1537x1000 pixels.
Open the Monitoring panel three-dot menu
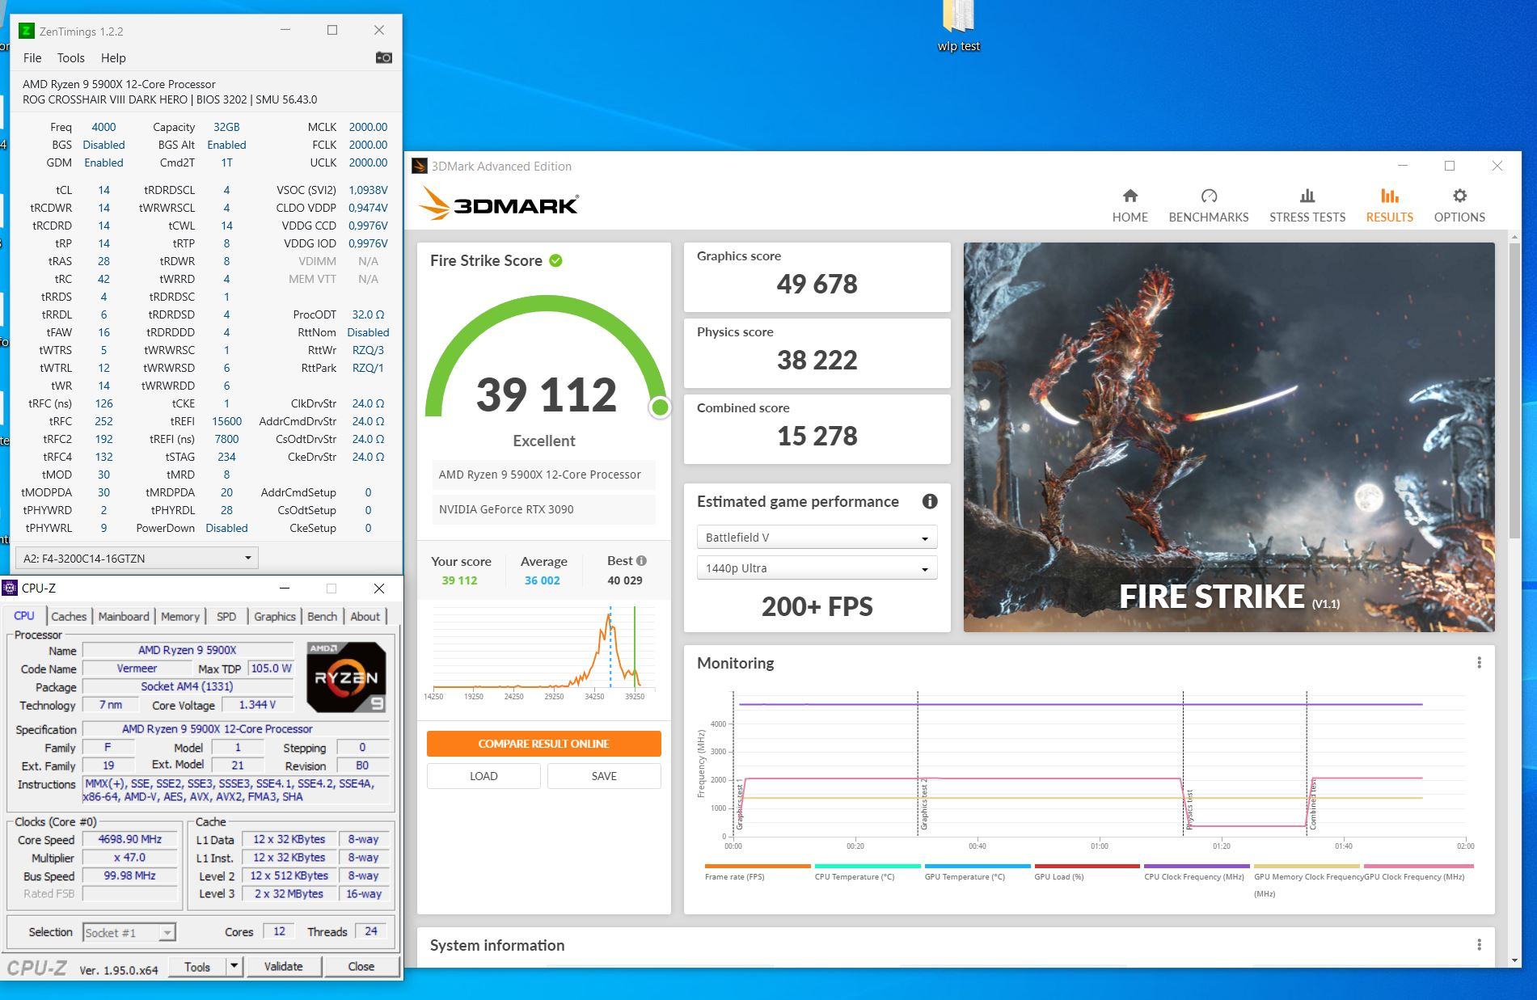(x=1479, y=663)
